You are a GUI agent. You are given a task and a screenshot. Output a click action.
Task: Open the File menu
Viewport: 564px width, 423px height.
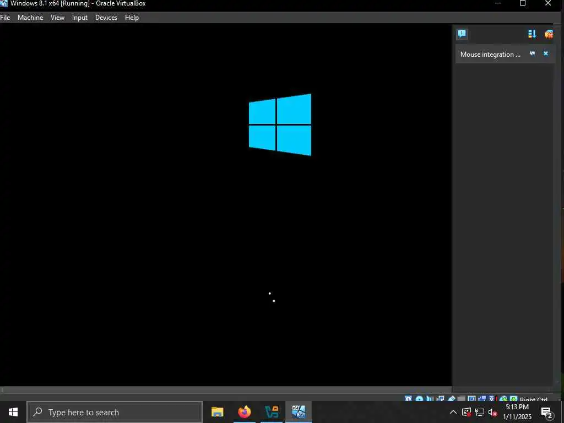coord(5,17)
